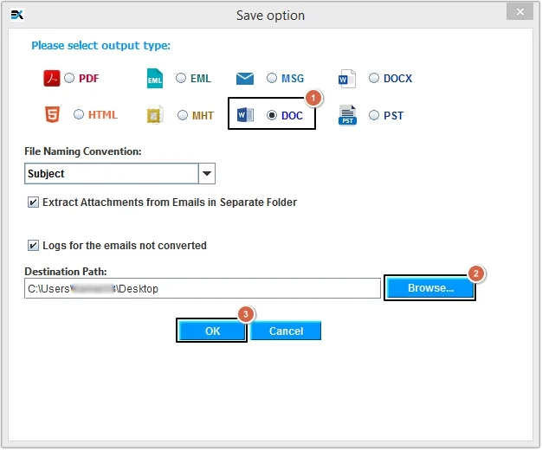Click the DOC Word icon
Image resolution: width=542 pixels, height=450 pixels.
[x=245, y=115]
